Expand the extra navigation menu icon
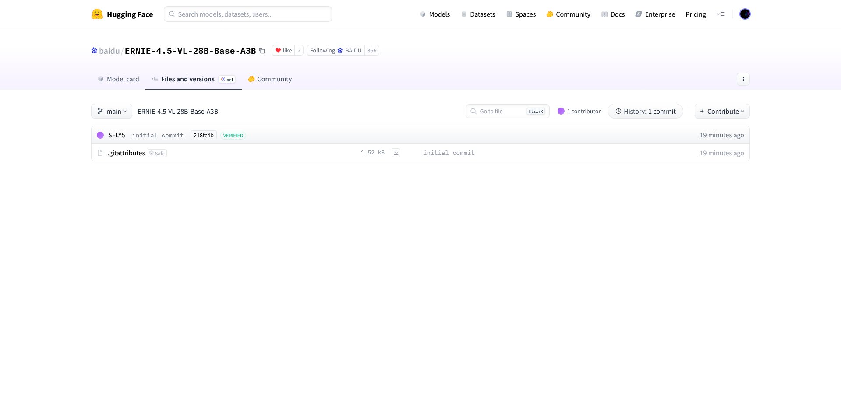This screenshot has height=402, width=841. [721, 14]
